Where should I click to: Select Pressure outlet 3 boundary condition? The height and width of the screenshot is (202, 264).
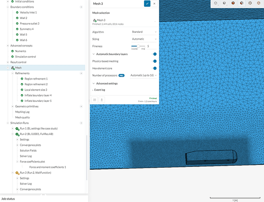point(30,23)
